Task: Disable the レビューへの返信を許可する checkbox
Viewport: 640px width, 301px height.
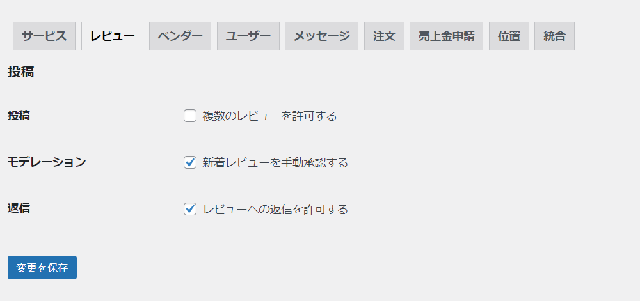Action: pyautogui.click(x=190, y=209)
